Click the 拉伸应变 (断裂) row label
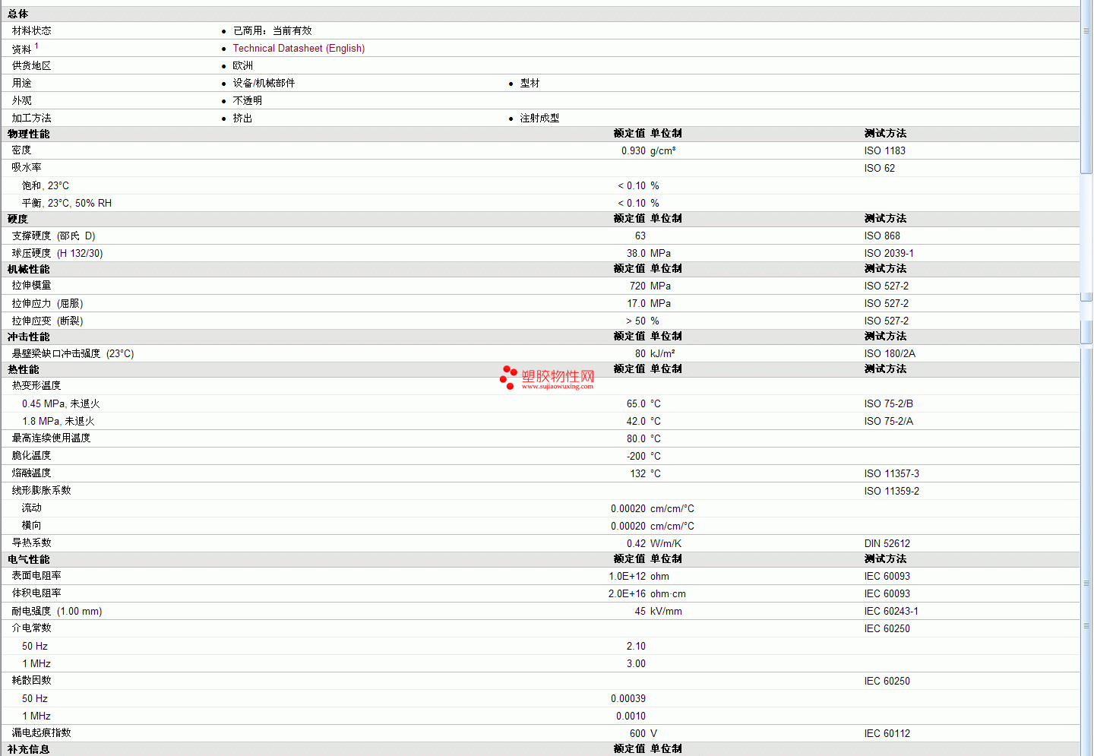Image resolution: width=1094 pixels, height=756 pixels. pos(47,321)
